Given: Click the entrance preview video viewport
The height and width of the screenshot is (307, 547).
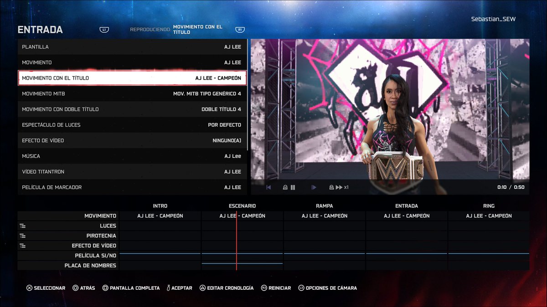Looking at the screenshot, I should click(390, 117).
